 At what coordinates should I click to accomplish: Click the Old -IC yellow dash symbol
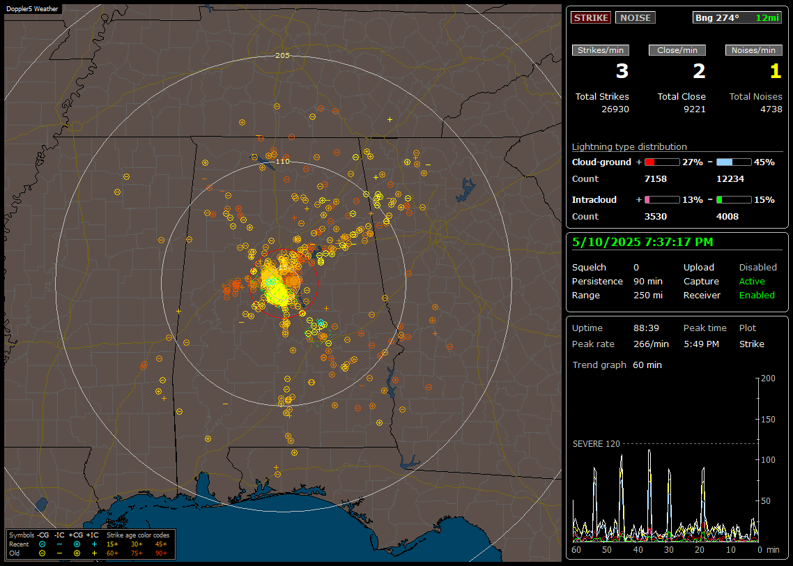(x=60, y=553)
